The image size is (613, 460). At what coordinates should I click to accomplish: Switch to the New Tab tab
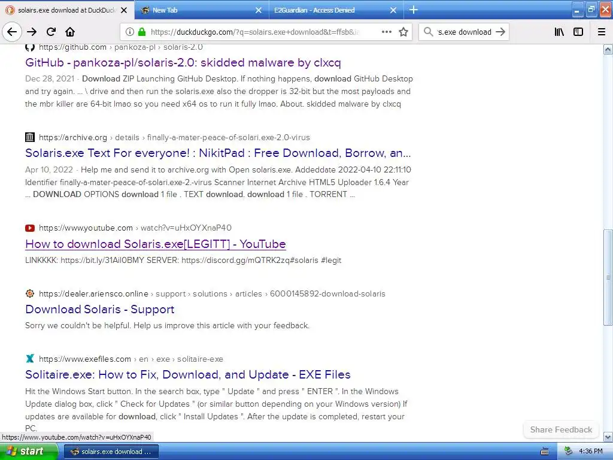202,10
